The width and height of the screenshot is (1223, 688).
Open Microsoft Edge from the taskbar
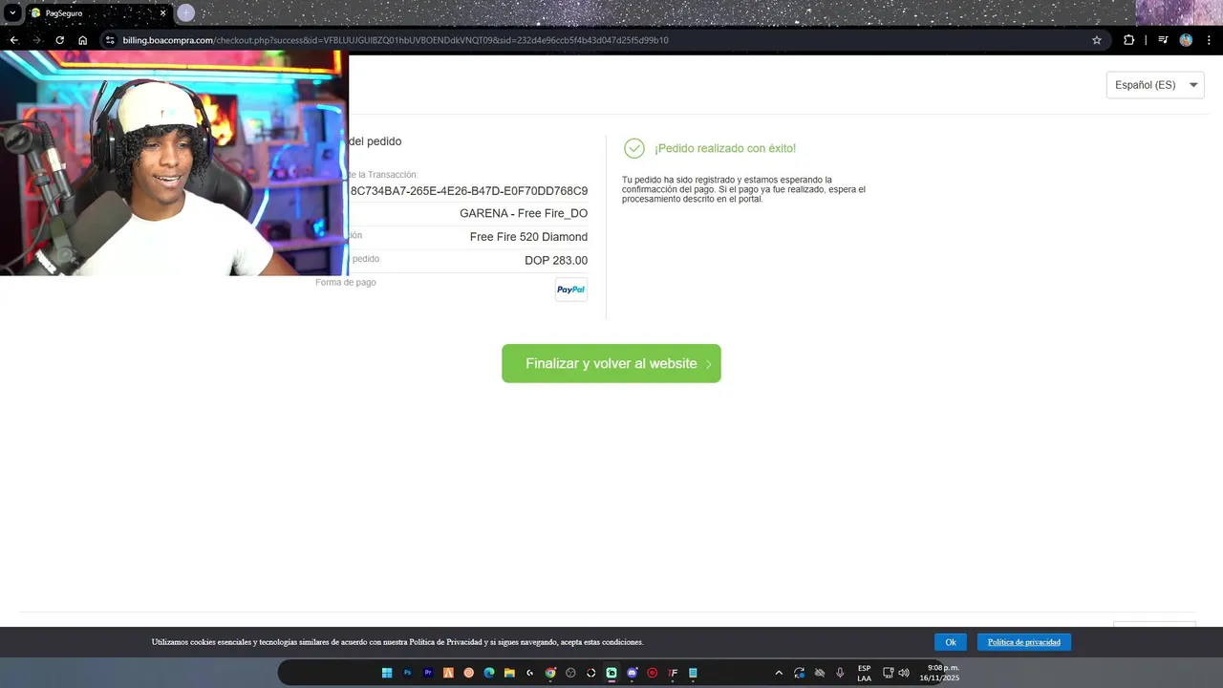pyautogui.click(x=489, y=673)
